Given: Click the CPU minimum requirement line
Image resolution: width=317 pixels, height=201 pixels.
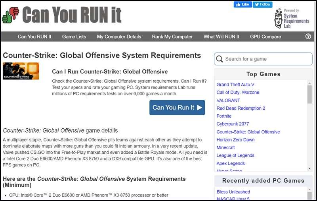Looking at the screenshot, I should coord(88,195).
